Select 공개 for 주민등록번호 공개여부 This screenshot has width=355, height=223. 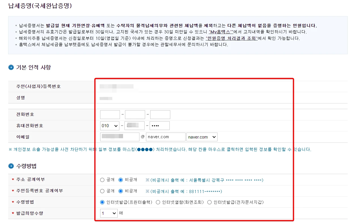tap(102, 191)
